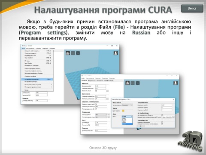Click View mode icon in background Cura window
The width and height of the screenshot is (206, 155).
[115, 53]
